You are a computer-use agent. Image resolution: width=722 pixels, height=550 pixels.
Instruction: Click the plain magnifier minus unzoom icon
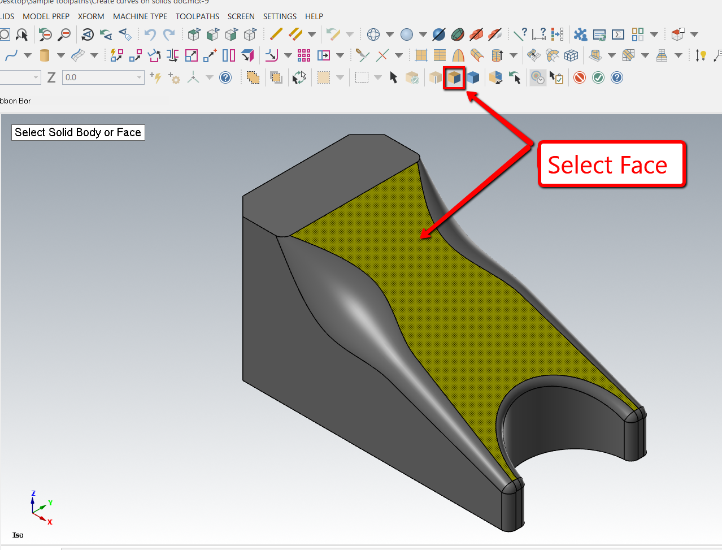point(64,34)
